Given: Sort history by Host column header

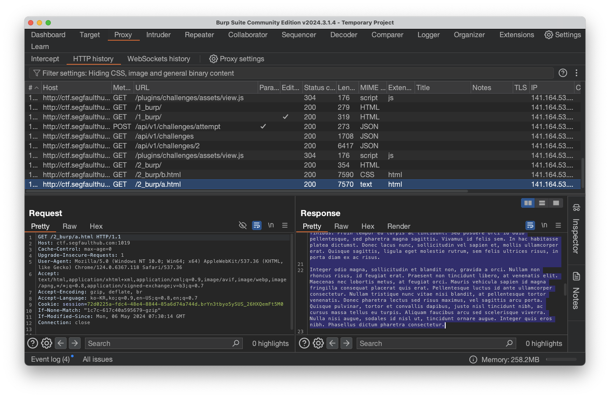Looking at the screenshot, I should 76,87.
